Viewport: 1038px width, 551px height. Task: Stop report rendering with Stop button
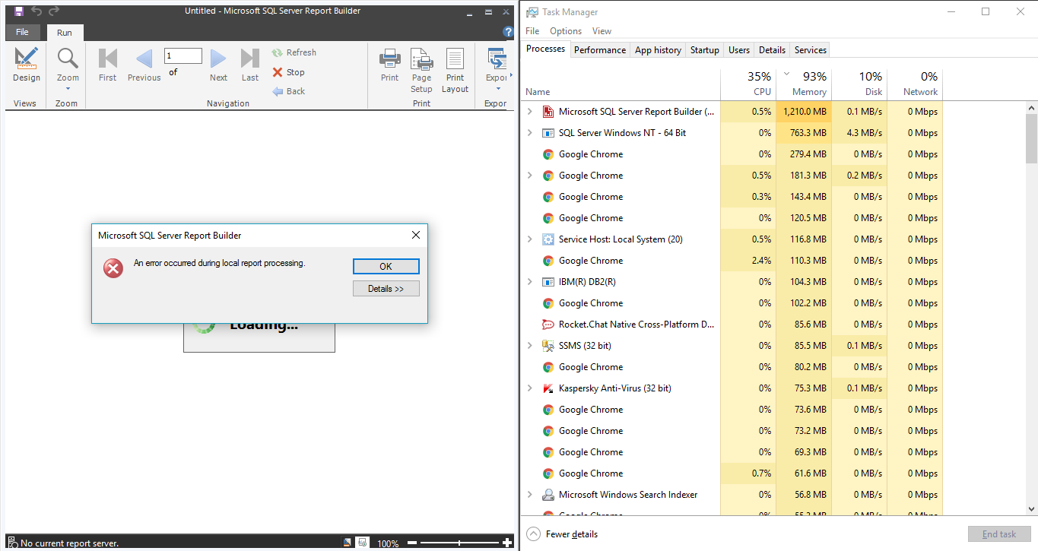pos(289,72)
